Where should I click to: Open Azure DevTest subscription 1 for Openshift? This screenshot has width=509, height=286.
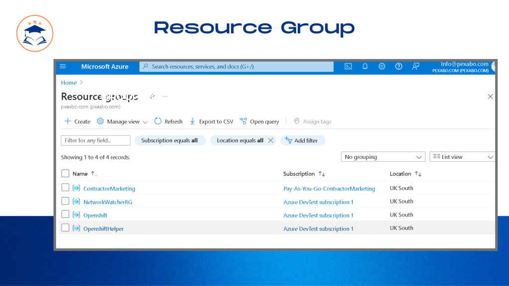319,215
